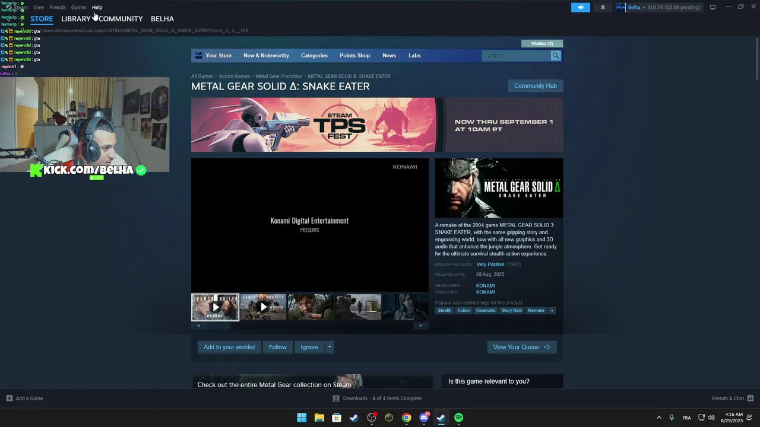Open the Help menu
Image resolution: width=760 pixels, height=427 pixels.
(x=97, y=7)
